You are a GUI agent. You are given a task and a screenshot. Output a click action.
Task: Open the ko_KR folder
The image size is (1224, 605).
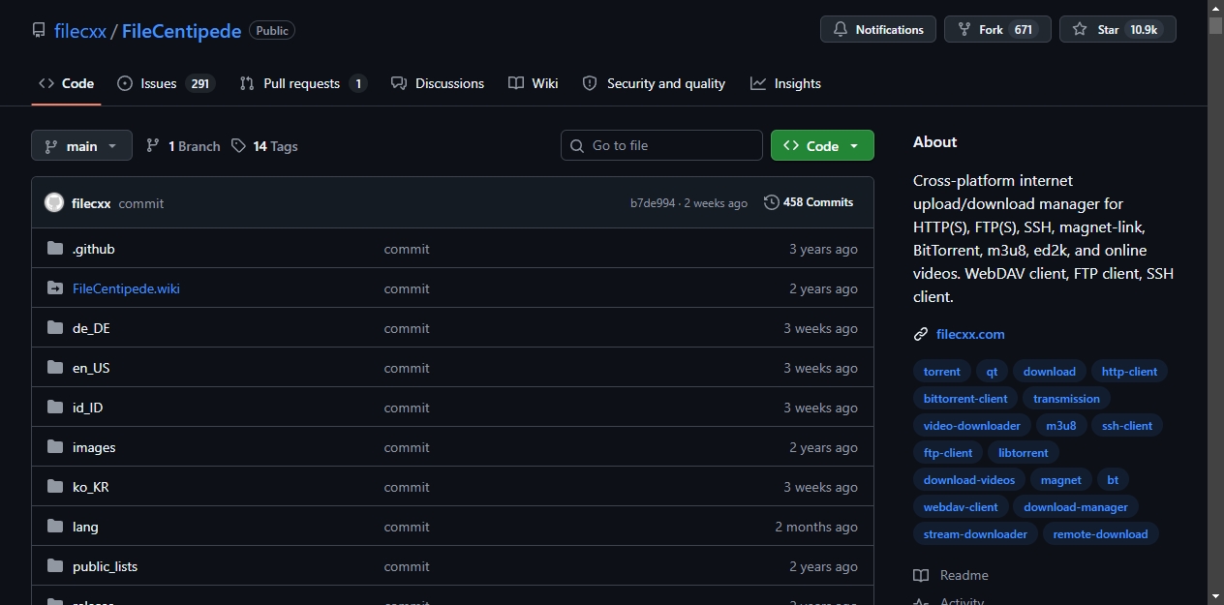point(91,487)
